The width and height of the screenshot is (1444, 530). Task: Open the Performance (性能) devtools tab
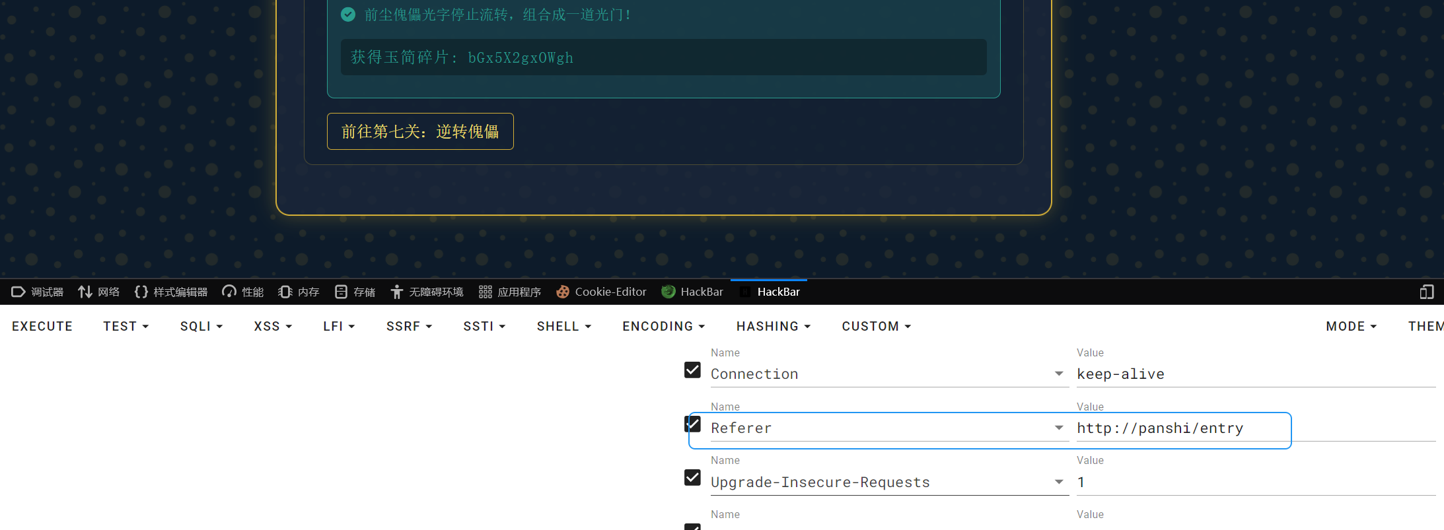243,292
